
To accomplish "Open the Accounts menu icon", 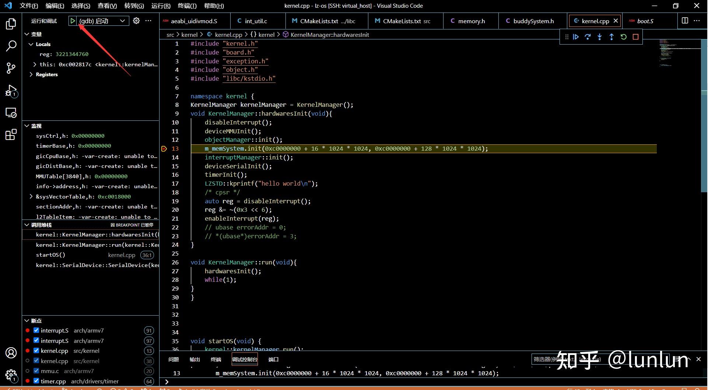I will pyautogui.click(x=11, y=353).
